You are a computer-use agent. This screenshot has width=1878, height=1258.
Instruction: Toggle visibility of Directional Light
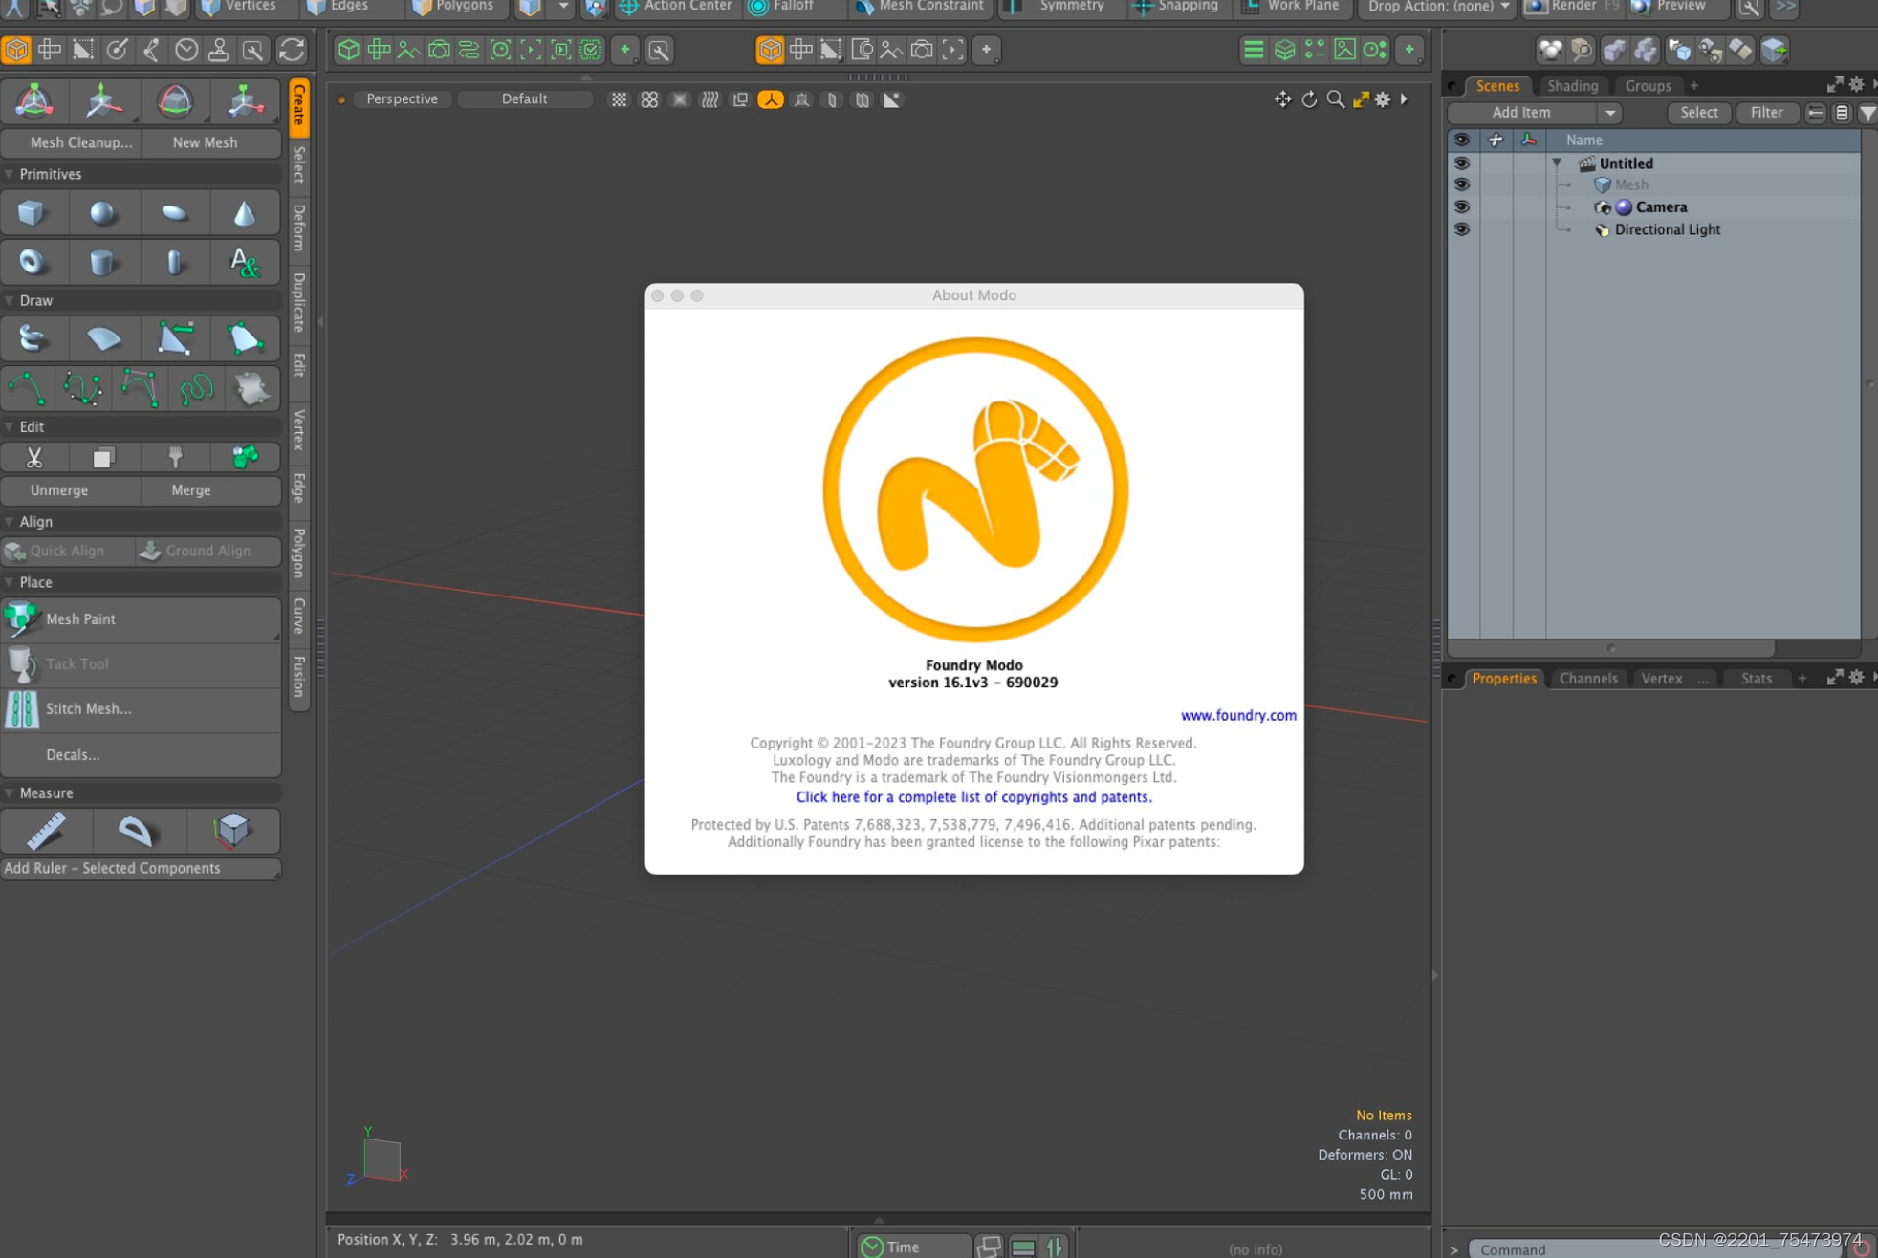click(x=1461, y=228)
